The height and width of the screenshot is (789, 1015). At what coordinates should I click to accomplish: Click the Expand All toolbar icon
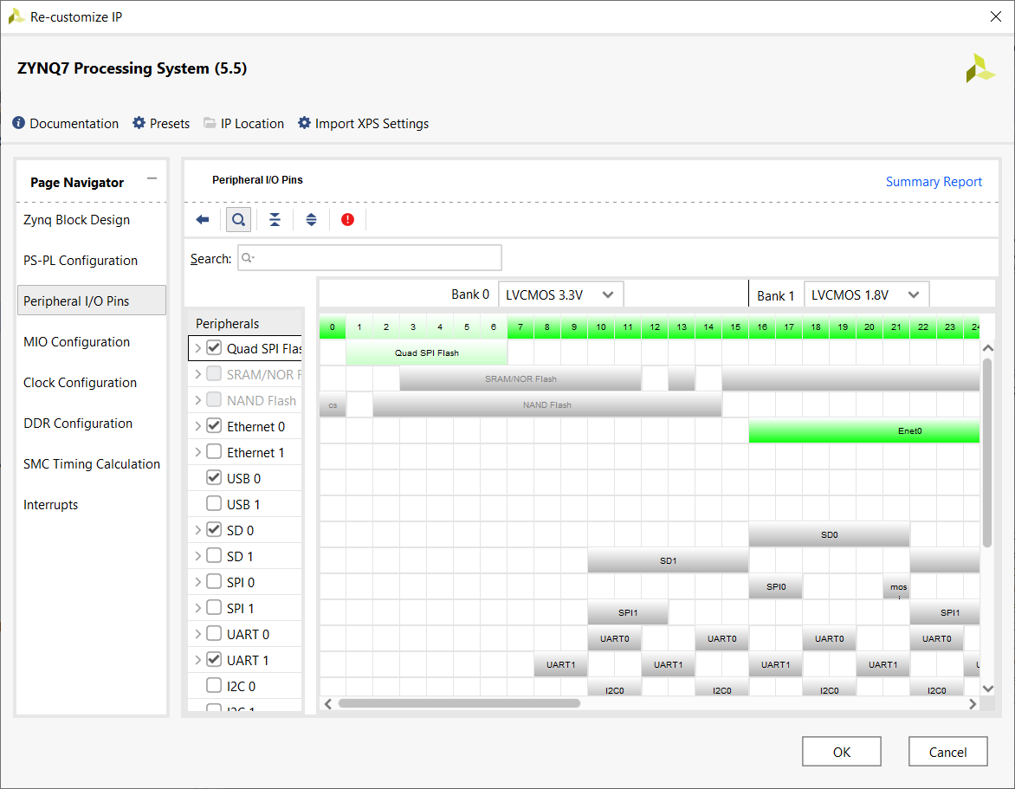312,220
